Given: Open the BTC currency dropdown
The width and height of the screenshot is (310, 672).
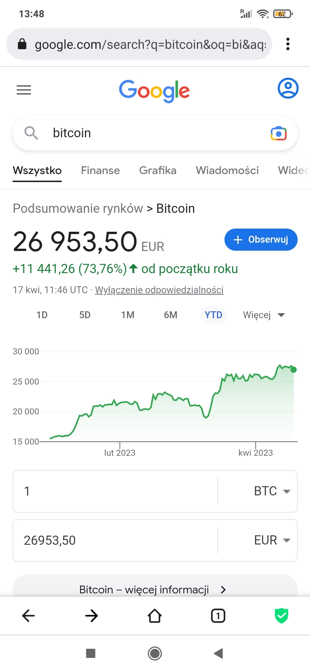Looking at the screenshot, I should click(272, 491).
